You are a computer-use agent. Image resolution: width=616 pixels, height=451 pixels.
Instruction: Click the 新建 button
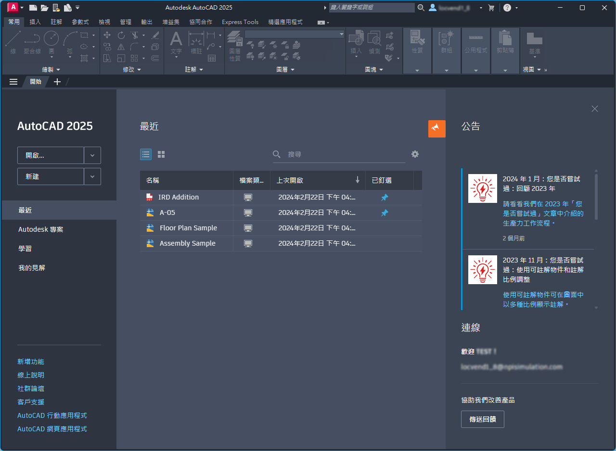51,176
